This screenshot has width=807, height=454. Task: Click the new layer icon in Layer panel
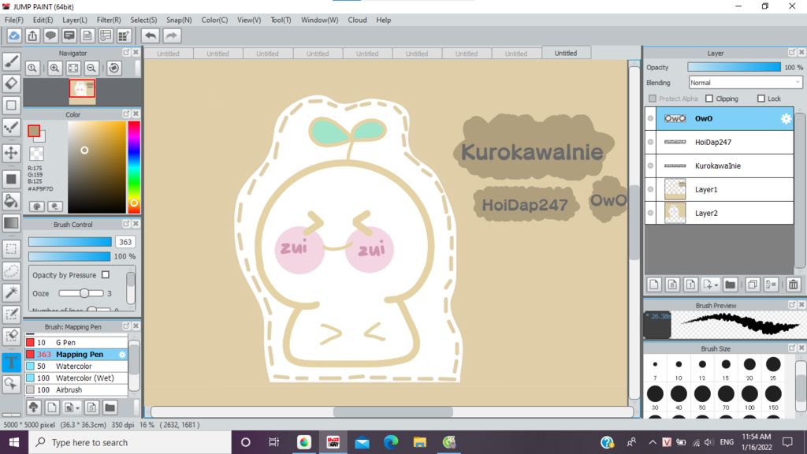click(x=653, y=285)
